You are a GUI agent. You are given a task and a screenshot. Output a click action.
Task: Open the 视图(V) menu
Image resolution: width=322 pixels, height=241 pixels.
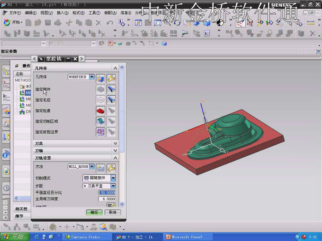coord(47,13)
